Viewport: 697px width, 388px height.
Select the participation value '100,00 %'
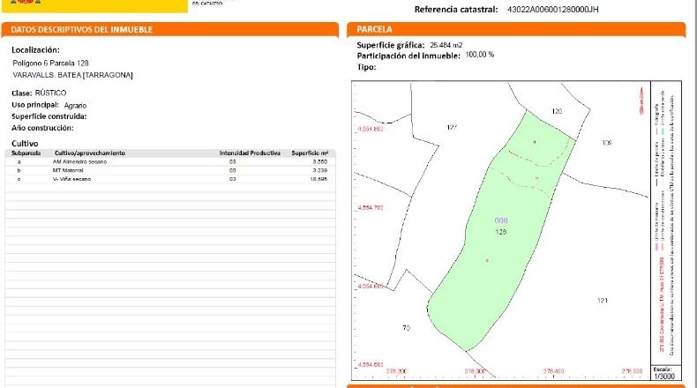coord(480,55)
